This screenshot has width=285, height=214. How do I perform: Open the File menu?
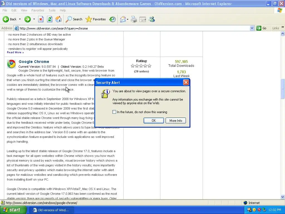(x=5, y=10)
